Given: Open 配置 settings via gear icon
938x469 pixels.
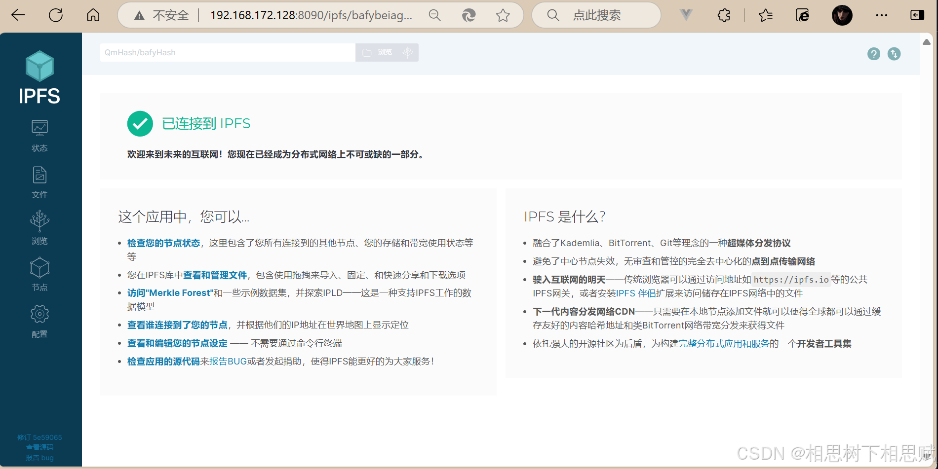Looking at the screenshot, I should [x=39, y=320].
